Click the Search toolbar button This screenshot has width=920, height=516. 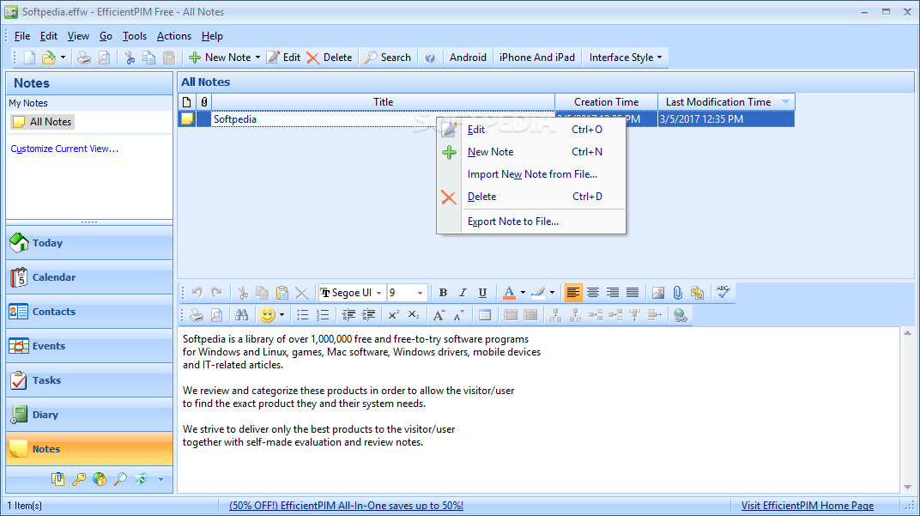point(387,58)
